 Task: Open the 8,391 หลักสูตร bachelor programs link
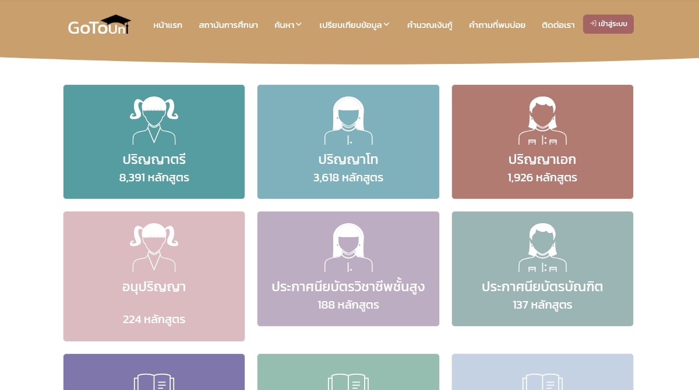154,178
